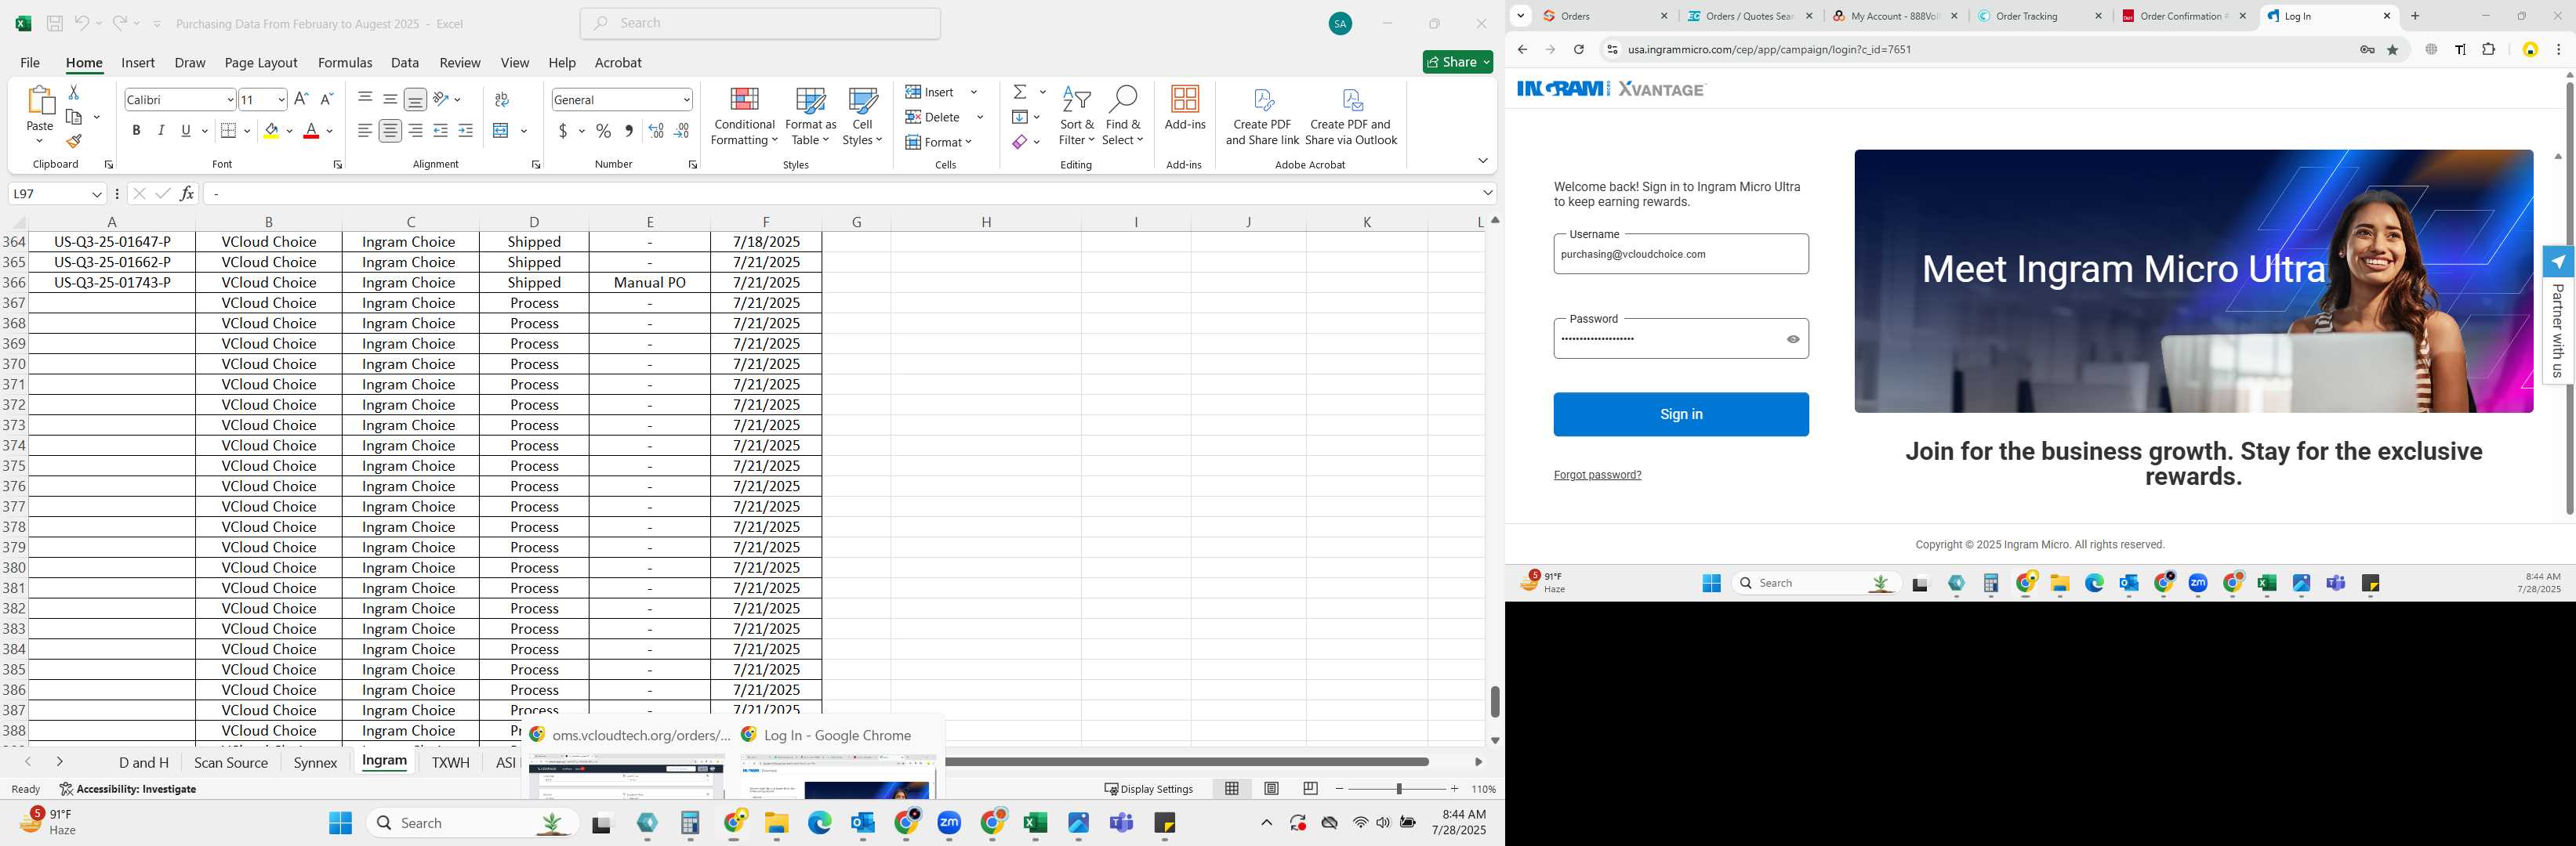Click the Save icon in Excel title bar
This screenshot has width=2576, height=846.
click(55, 23)
